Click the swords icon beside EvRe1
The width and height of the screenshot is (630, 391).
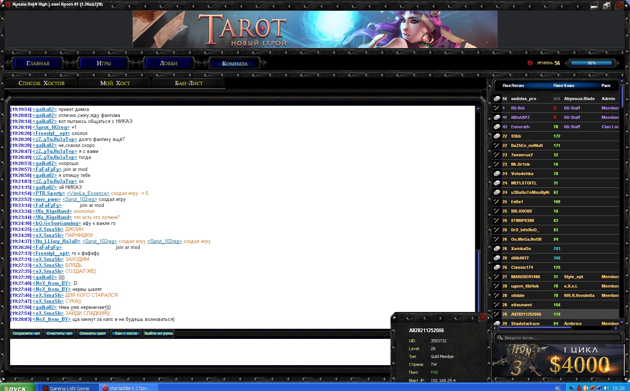[497, 202]
